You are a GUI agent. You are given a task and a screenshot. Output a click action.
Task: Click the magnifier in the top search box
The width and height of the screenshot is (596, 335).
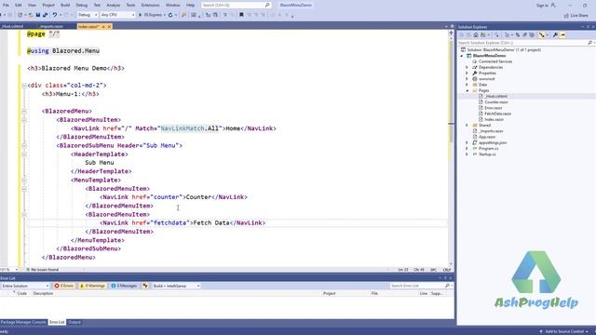click(x=267, y=6)
